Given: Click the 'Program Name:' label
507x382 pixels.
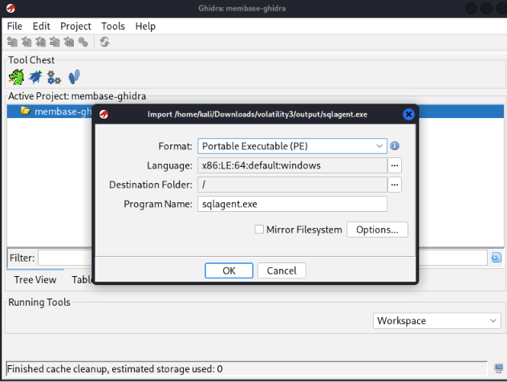Looking at the screenshot, I should click(x=158, y=204).
